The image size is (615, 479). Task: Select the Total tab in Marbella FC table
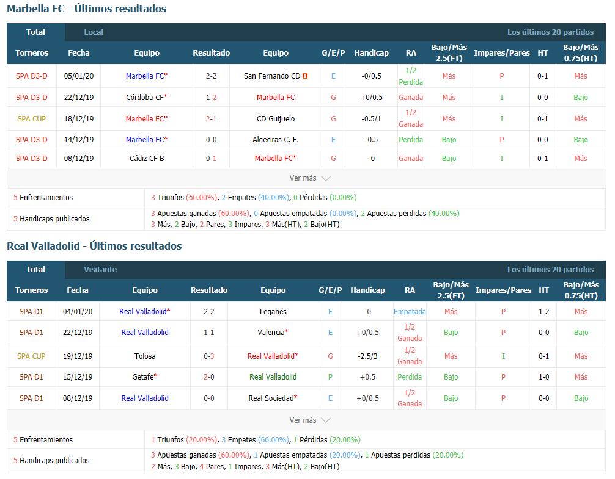(35, 32)
